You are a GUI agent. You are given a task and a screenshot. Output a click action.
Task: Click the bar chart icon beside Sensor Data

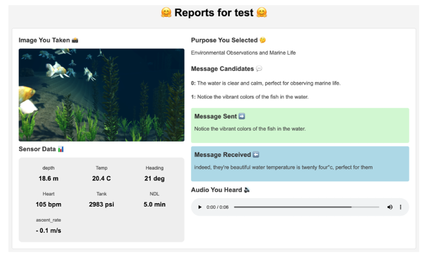(x=61, y=149)
